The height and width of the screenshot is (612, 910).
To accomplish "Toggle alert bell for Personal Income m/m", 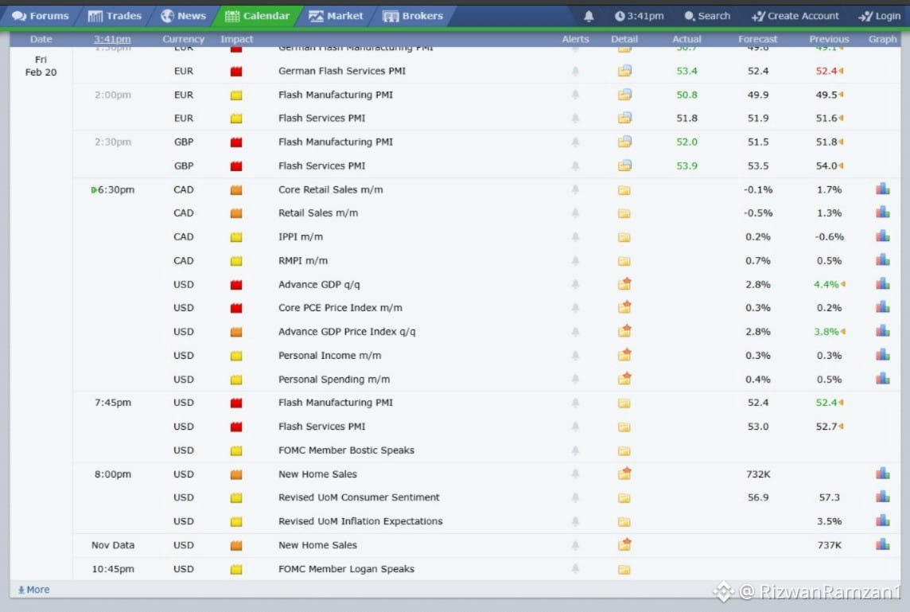I will [x=575, y=356].
